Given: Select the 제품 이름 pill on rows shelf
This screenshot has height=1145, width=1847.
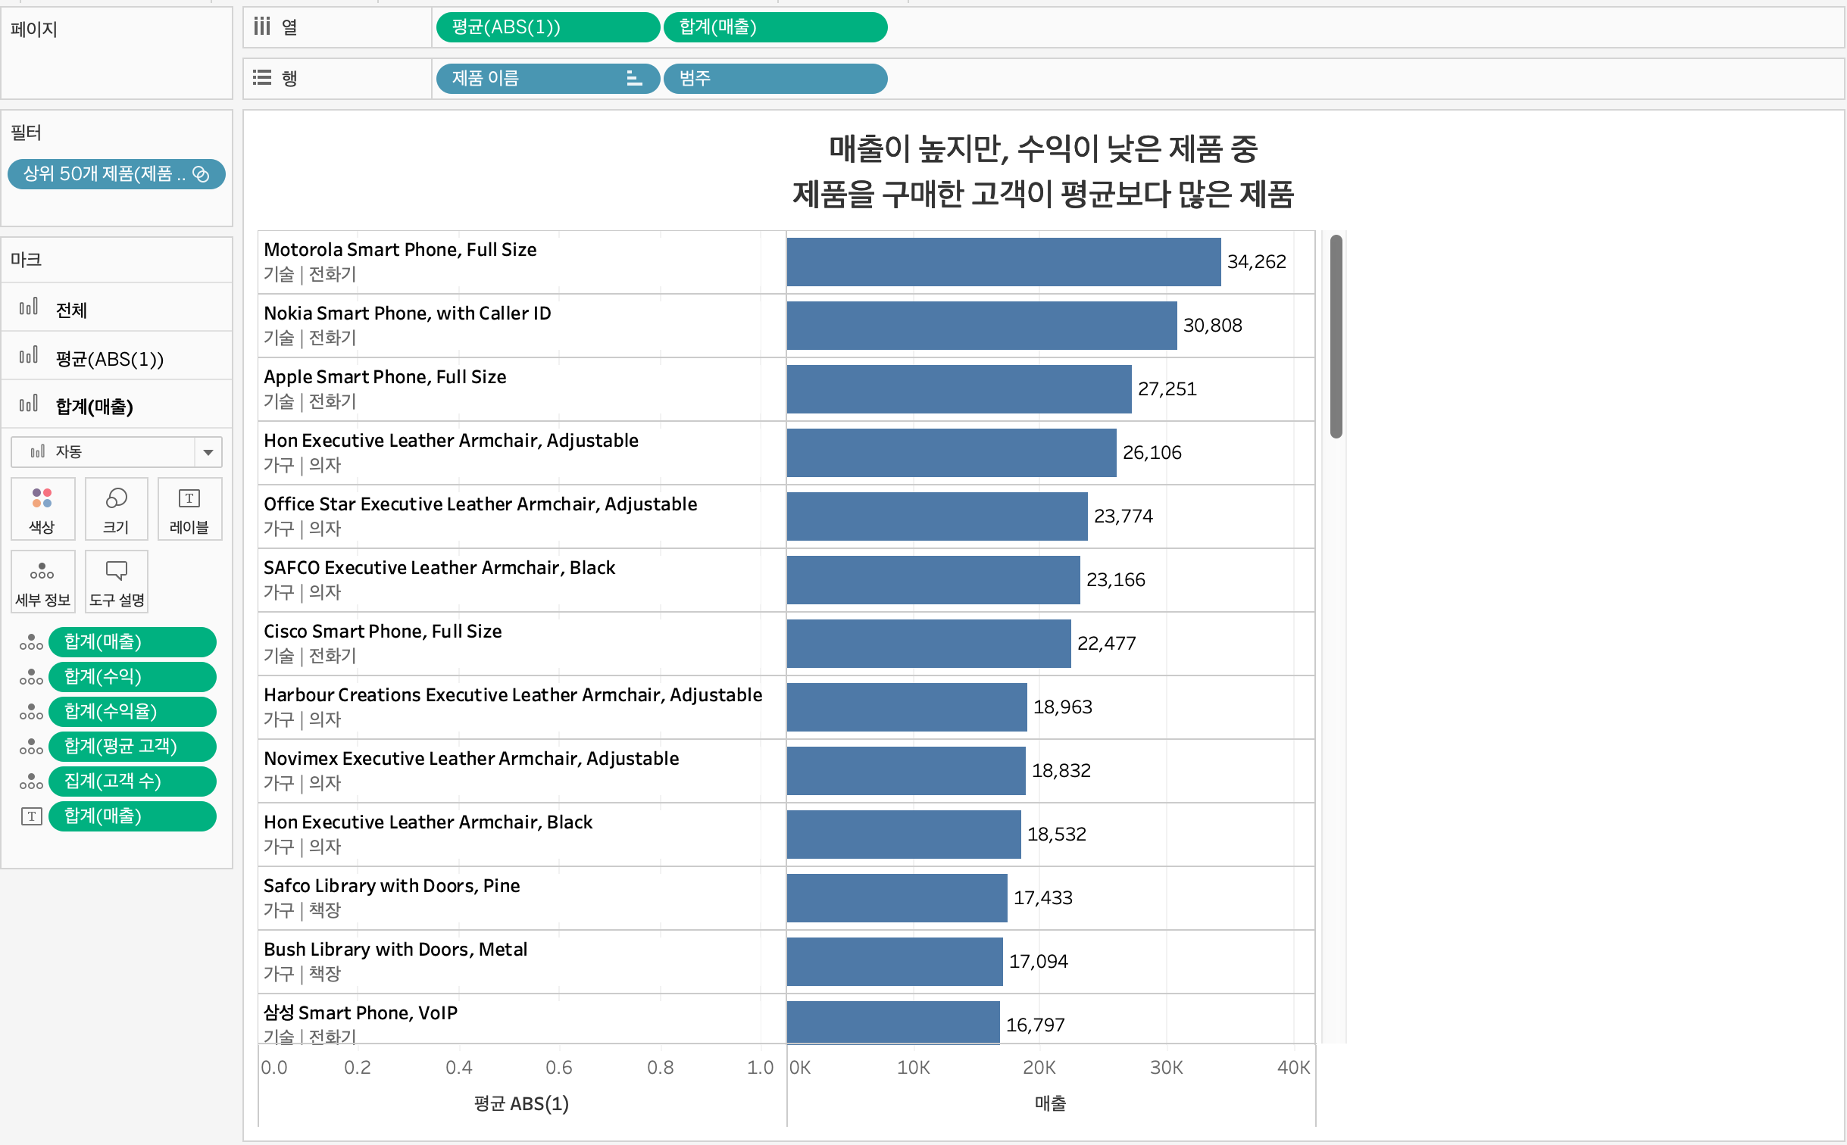Looking at the screenshot, I should coord(548,79).
